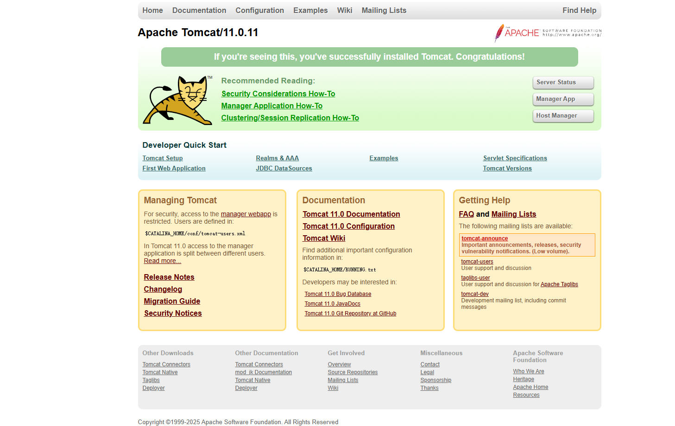Open the Contact link
Image resolution: width=675 pixels, height=426 pixels.
click(x=430, y=364)
